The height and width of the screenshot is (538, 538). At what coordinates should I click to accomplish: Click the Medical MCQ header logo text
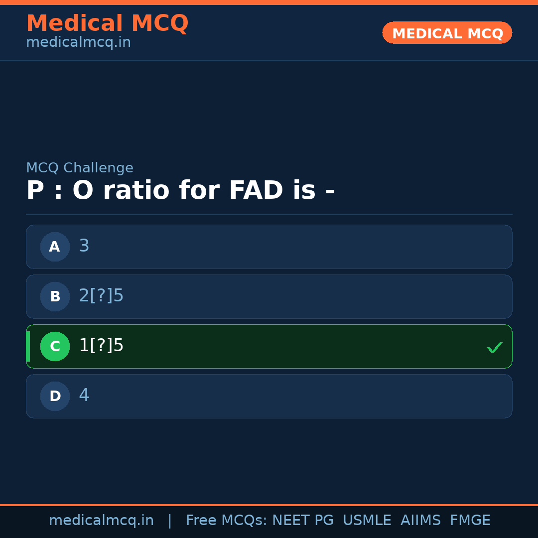tap(108, 23)
